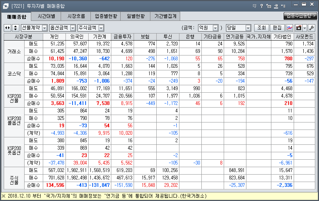
Task: Switch to the 기간별집계 tab
Action: click(165, 16)
